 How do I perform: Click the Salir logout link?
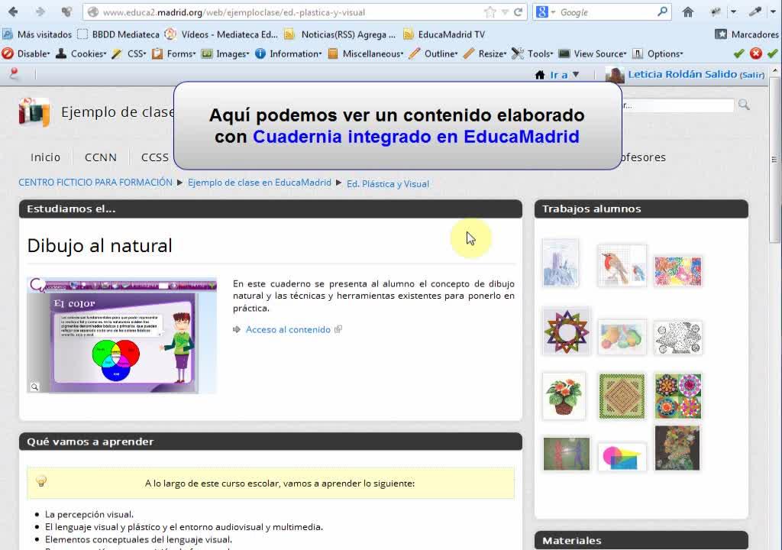[751, 75]
